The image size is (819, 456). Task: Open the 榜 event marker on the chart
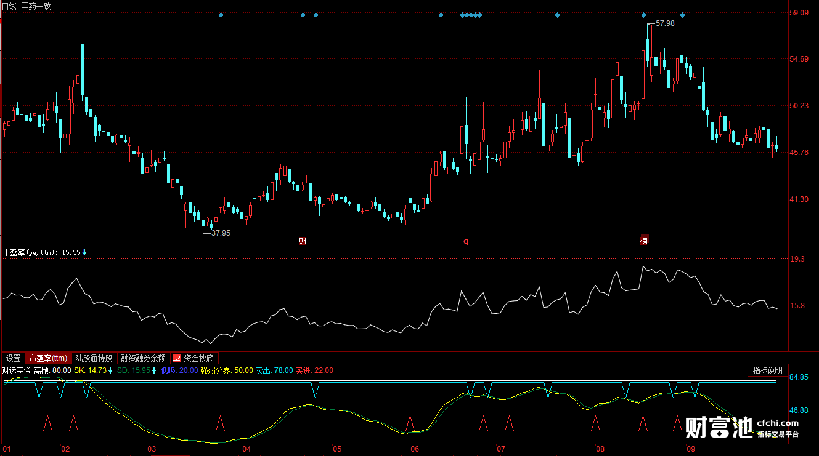tap(644, 241)
